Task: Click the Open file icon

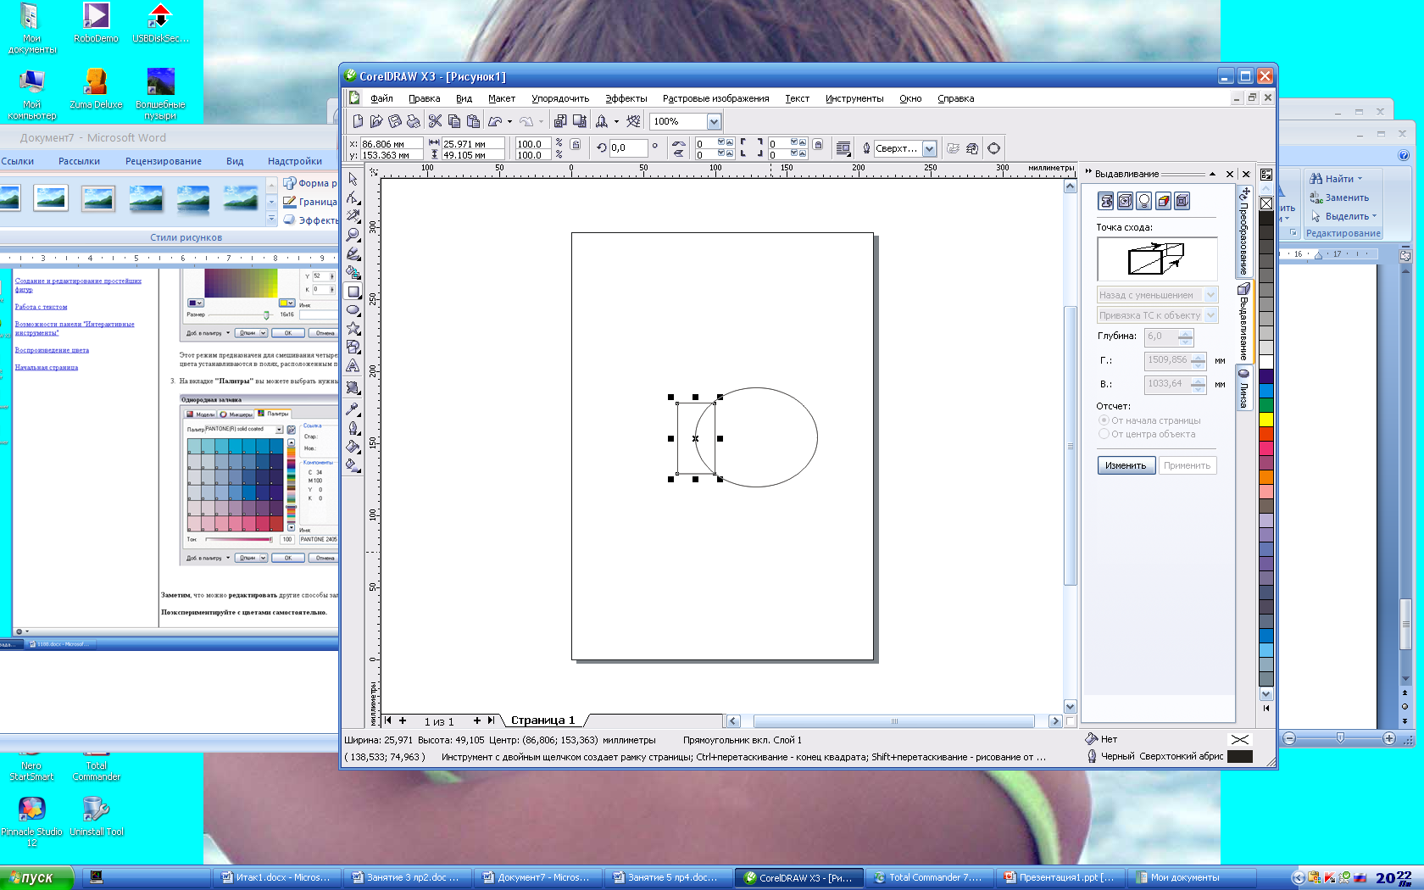Action: point(376,121)
